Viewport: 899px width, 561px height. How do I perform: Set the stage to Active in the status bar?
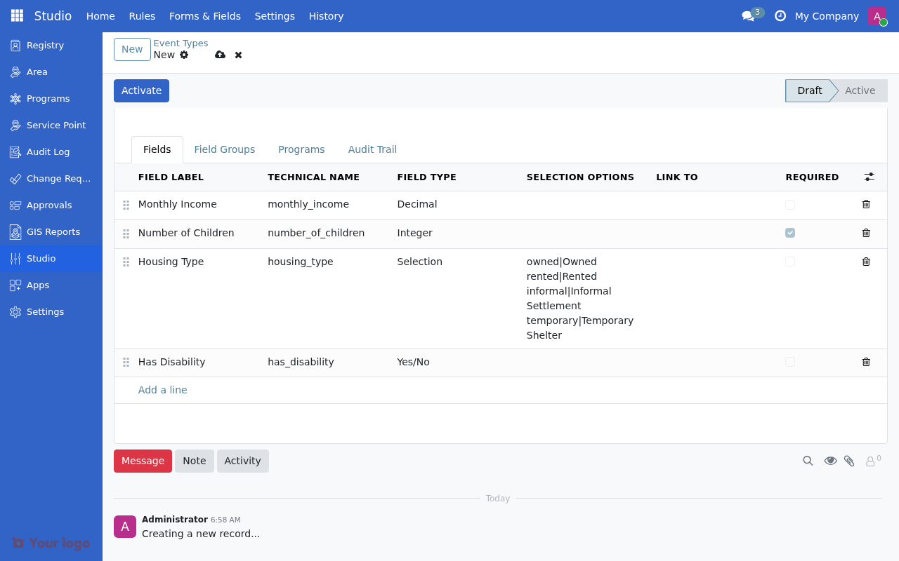[860, 90]
